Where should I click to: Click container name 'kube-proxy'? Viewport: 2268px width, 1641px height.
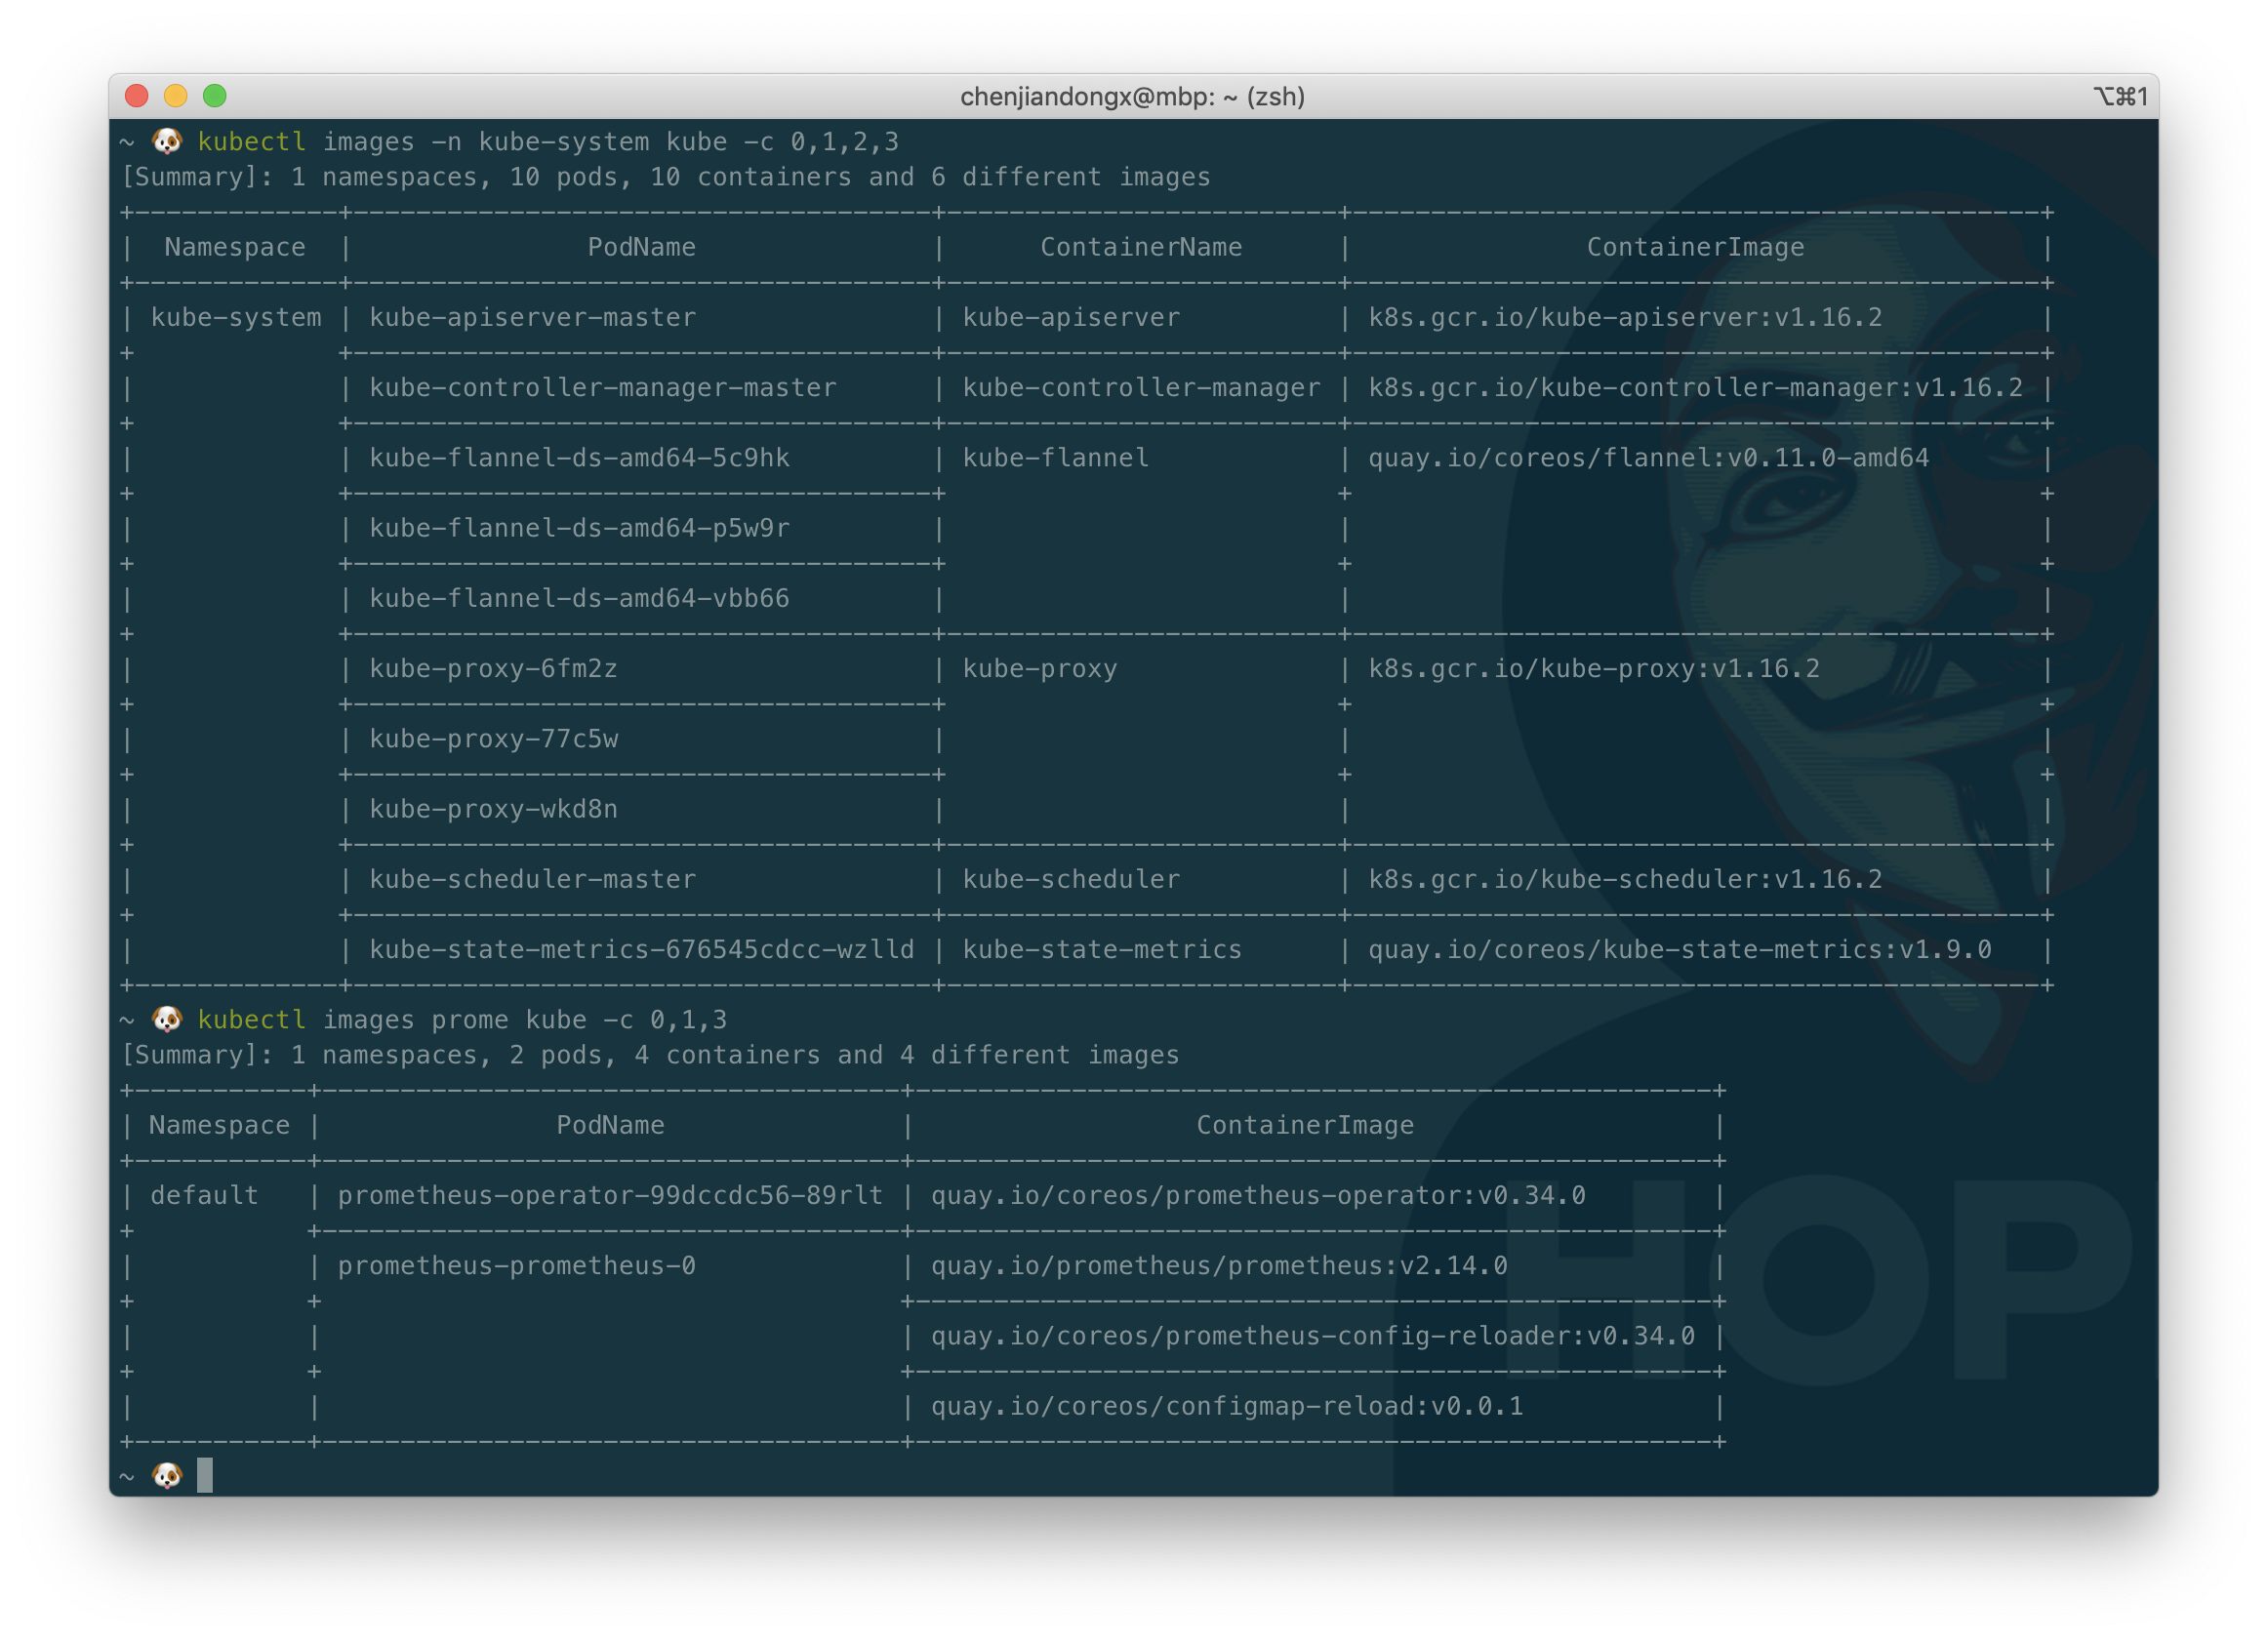coord(1040,669)
